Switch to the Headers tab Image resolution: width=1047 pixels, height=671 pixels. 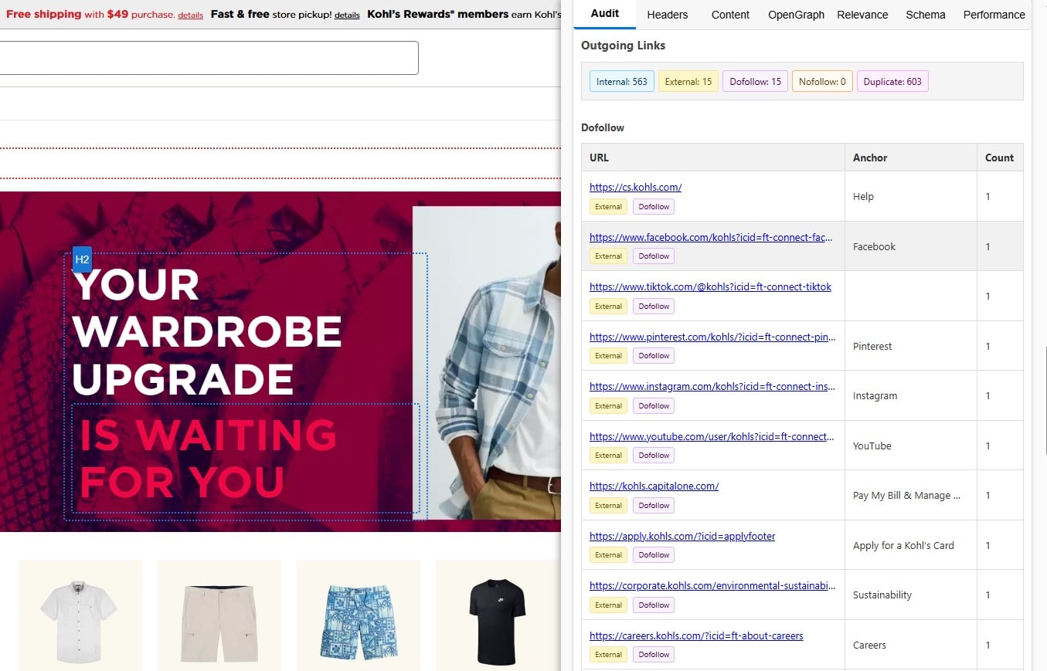click(667, 15)
